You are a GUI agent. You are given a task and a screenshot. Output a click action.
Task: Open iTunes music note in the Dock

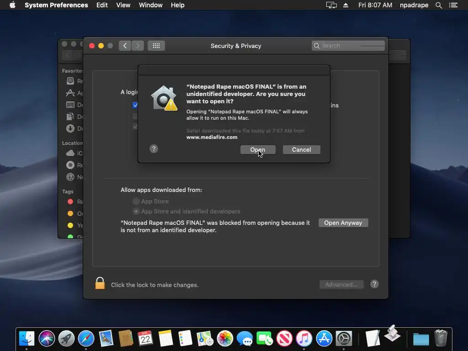click(x=304, y=339)
